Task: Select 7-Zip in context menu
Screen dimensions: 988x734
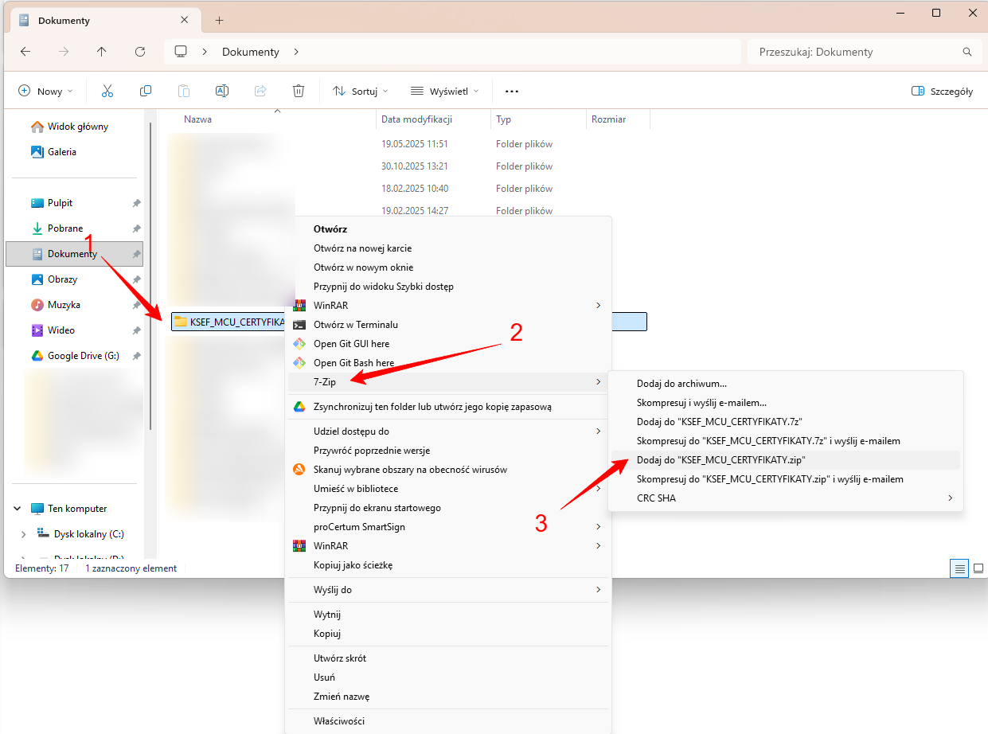Action: 448,382
